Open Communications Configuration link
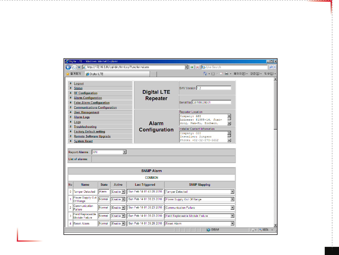Image resolution: width=339 pixels, height=255 pixels. click(x=95, y=107)
